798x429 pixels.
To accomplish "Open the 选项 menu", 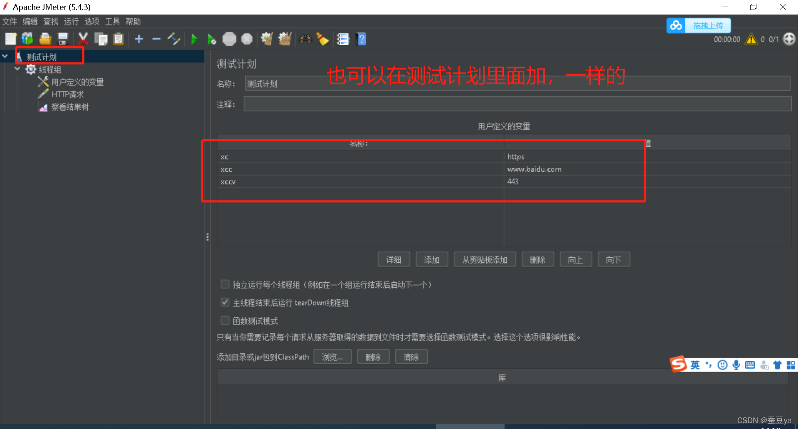I will [92, 21].
